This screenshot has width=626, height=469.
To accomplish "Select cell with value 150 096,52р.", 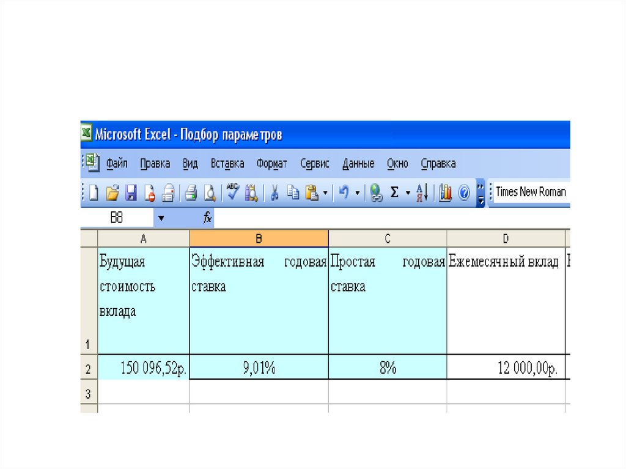I will click(x=143, y=367).
